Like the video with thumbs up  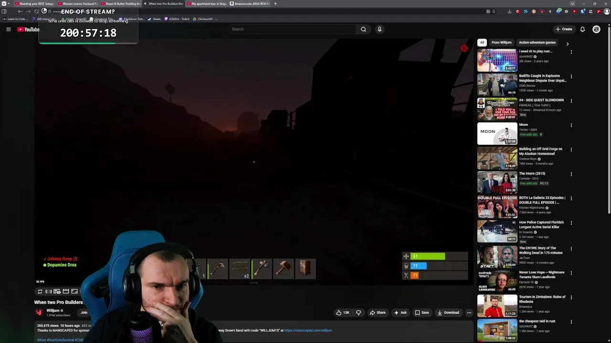343,313
